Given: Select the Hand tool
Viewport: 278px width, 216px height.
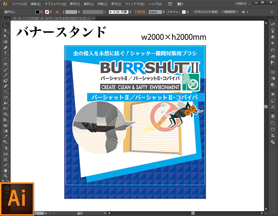Looking at the screenshot, I should 5,170.
